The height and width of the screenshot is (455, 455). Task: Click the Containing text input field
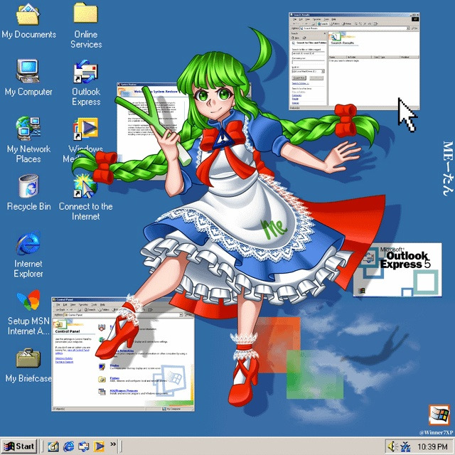point(309,62)
